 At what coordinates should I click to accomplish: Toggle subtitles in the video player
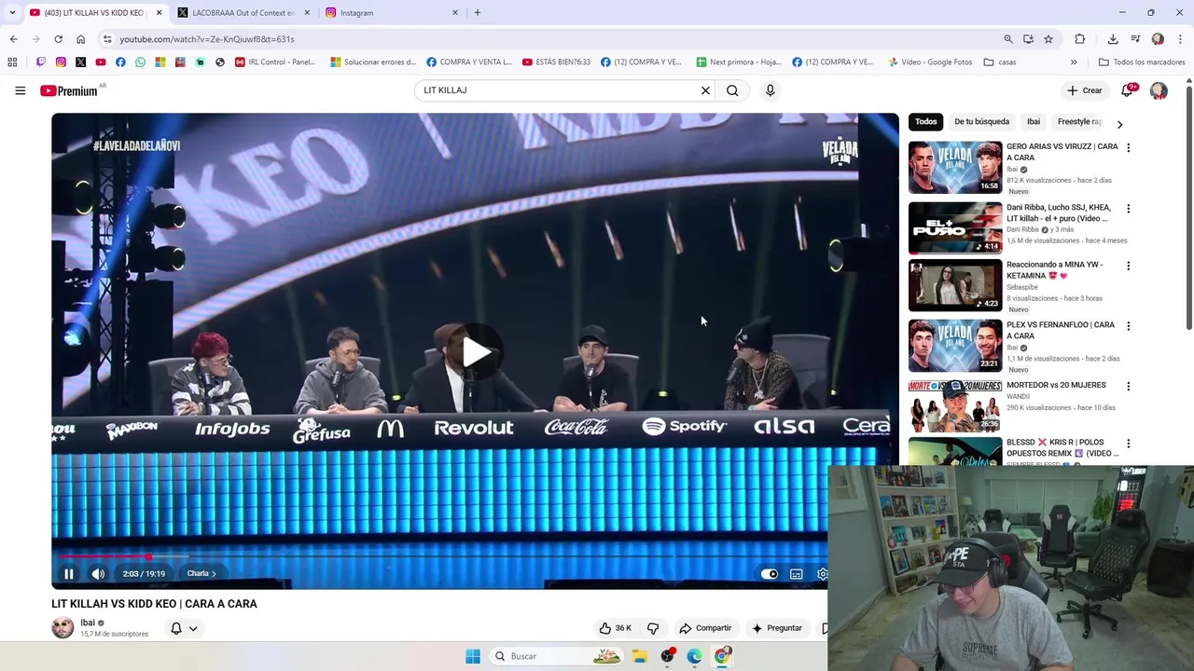[797, 574]
